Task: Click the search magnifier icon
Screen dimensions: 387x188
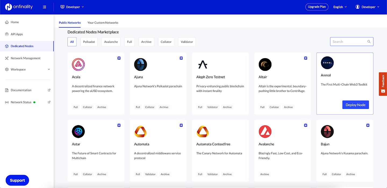Action: point(369,42)
